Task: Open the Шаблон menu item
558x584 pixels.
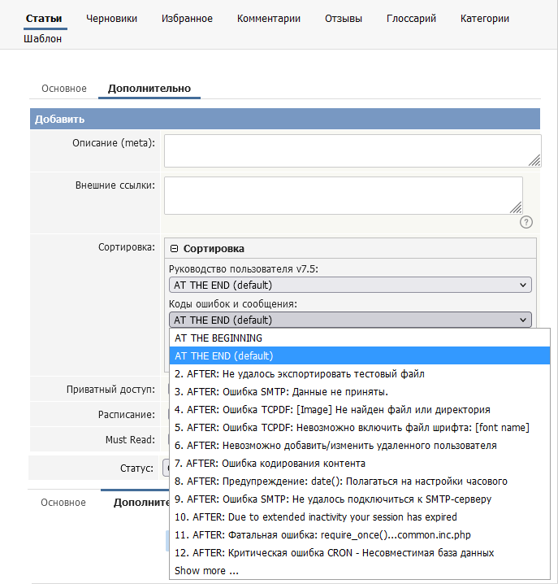Action: 43,39
